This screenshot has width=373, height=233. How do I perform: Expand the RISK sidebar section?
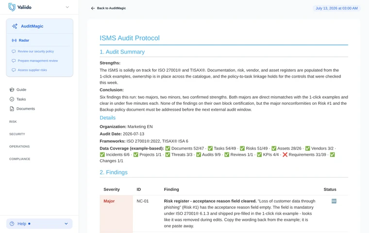pyautogui.click(x=13, y=122)
